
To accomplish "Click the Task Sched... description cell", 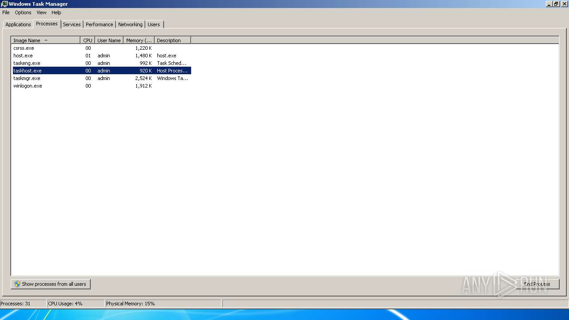I will click(172, 63).
